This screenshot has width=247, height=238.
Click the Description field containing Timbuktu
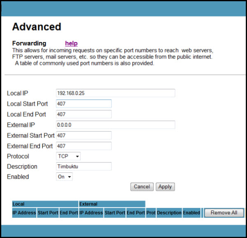tap(84, 166)
